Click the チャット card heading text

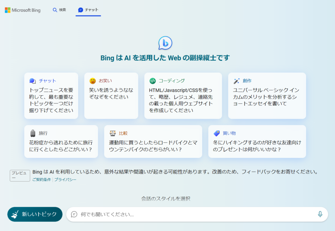pyautogui.click(x=47, y=81)
